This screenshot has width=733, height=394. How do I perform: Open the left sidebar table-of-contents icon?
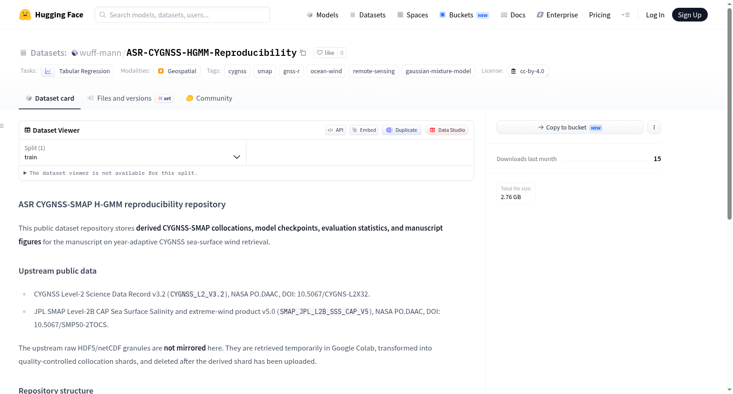[2, 126]
